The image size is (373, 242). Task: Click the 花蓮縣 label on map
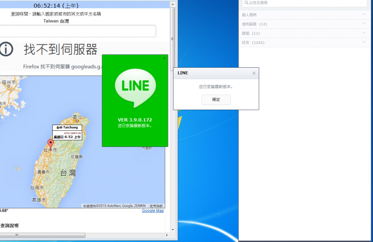(77, 157)
